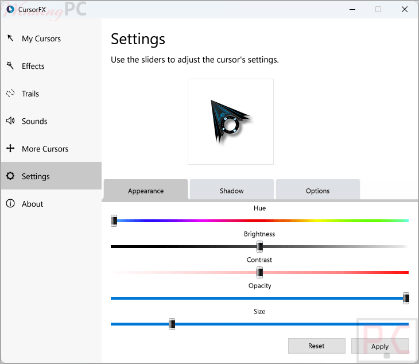Click the Effects magic wand icon
The image size is (419, 364).
(x=10, y=65)
